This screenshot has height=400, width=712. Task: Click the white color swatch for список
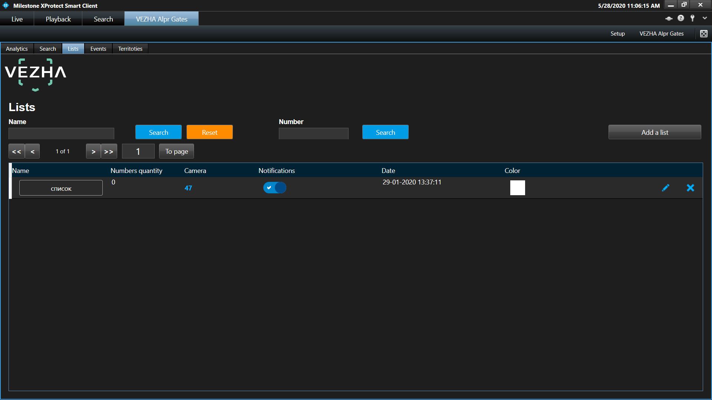(x=518, y=188)
